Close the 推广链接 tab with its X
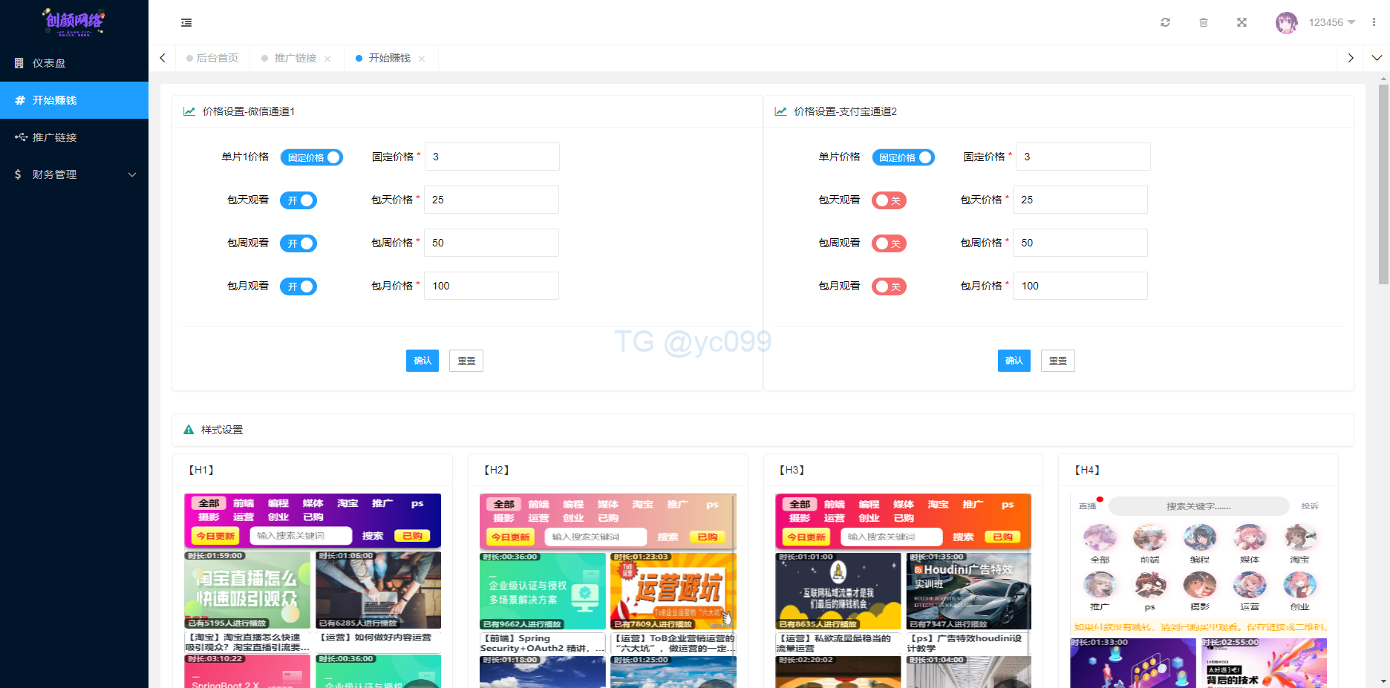 327,59
